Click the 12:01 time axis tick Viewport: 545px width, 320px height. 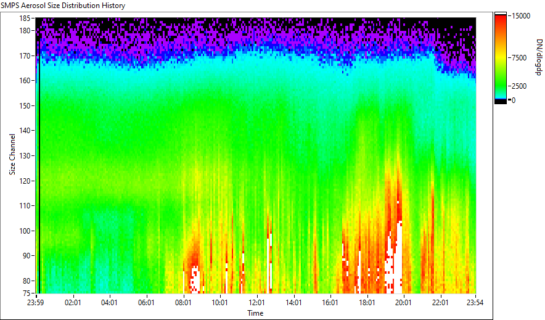256,303
